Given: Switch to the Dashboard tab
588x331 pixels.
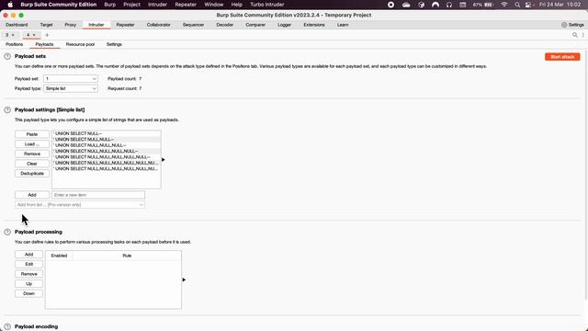Looking at the screenshot, I should pos(17,25).
